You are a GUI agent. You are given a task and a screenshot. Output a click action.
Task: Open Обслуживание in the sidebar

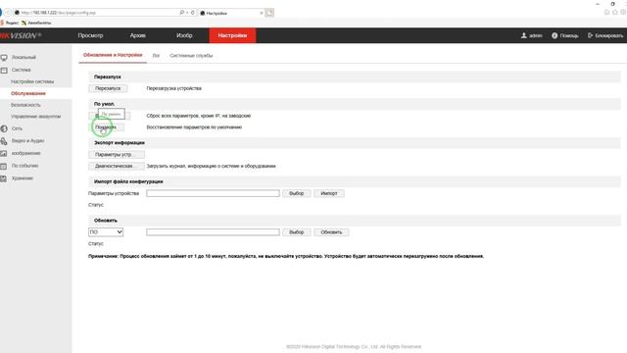[28, 93]
